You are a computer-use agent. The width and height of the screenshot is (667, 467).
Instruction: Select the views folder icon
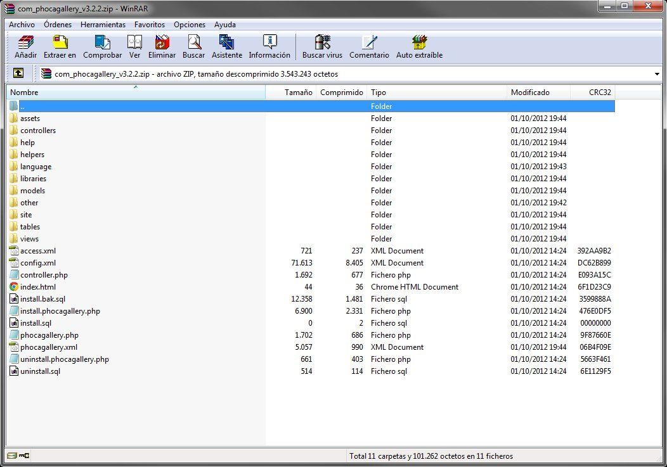(x=13, y=239)
